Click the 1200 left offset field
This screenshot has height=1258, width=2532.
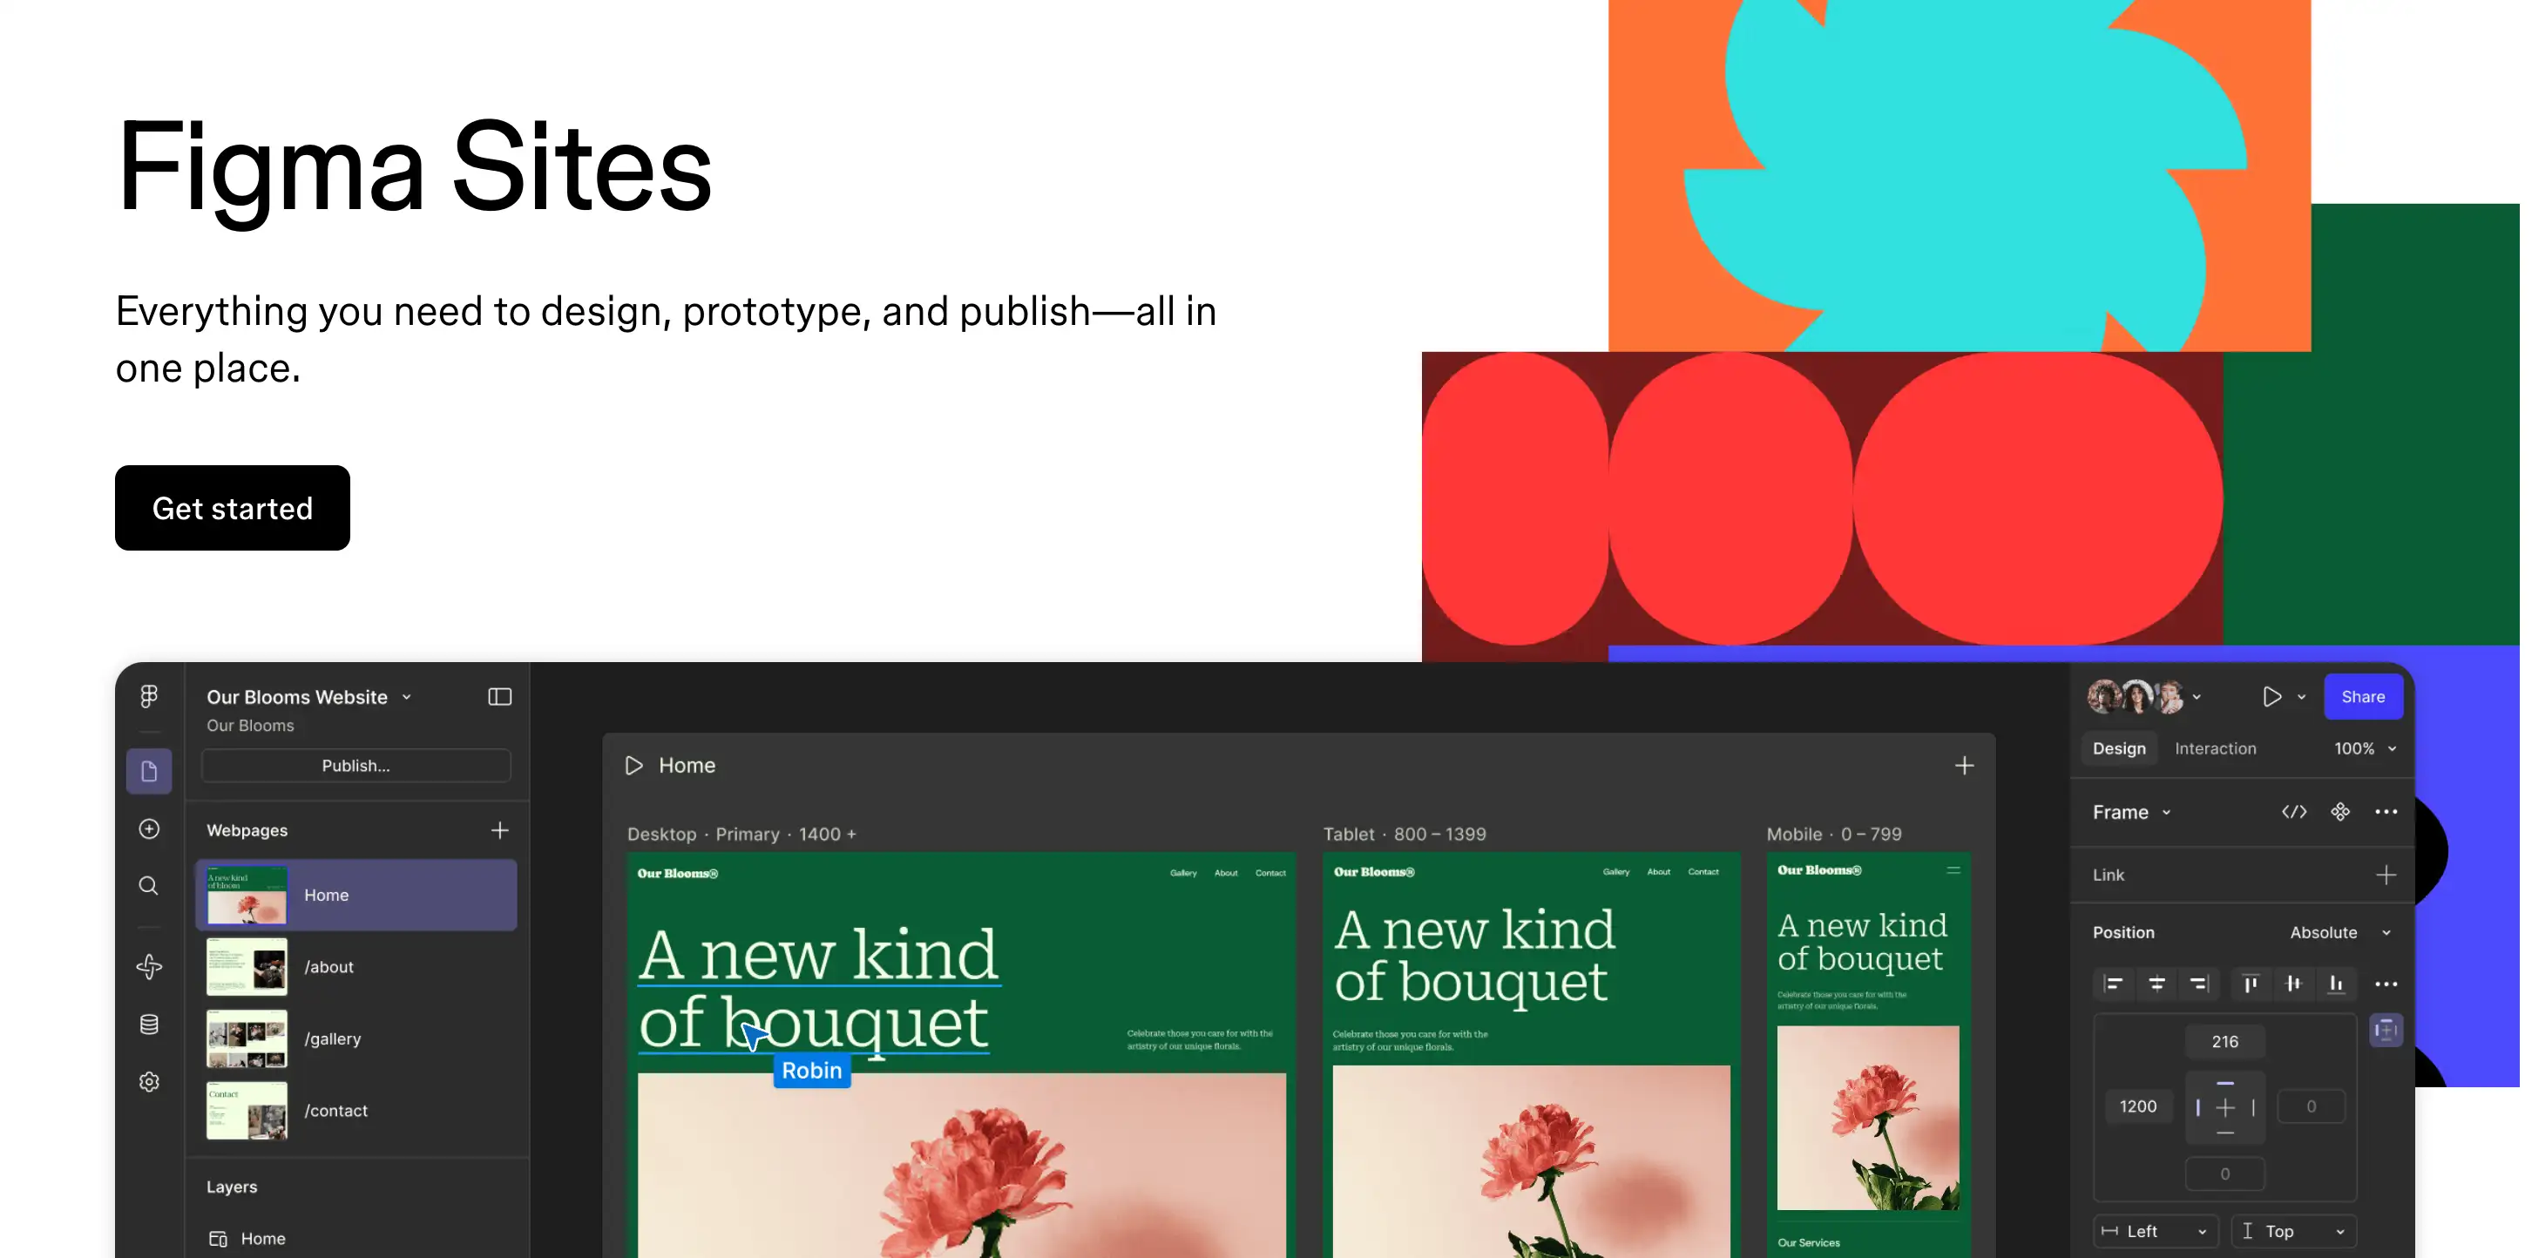point(2138,1106)
